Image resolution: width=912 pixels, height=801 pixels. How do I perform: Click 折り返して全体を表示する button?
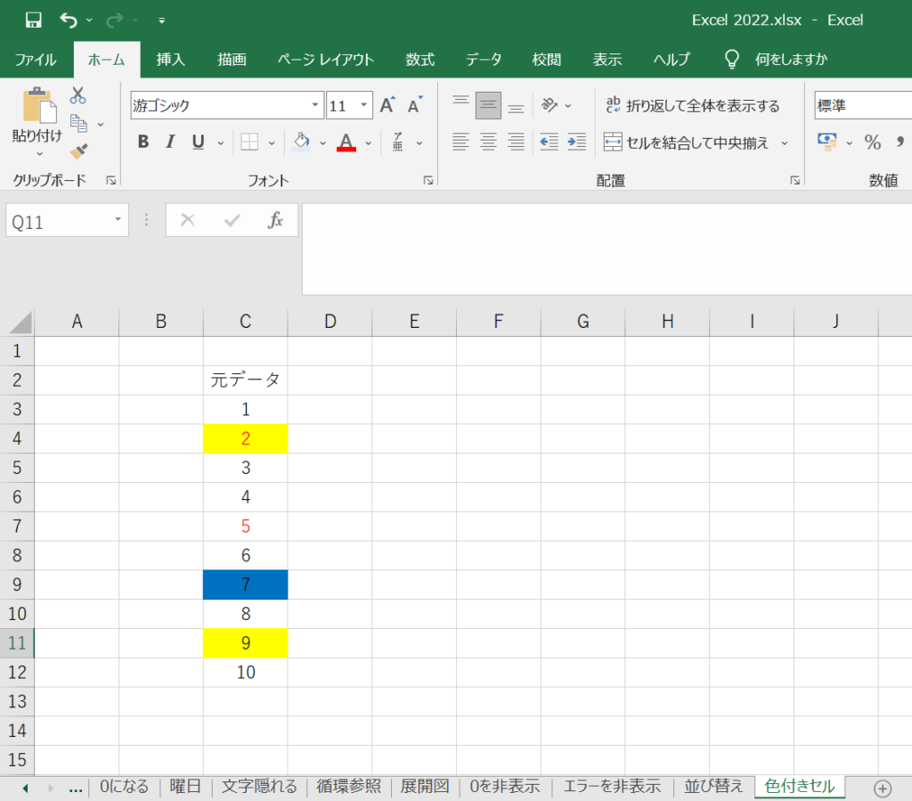[692, 105]
